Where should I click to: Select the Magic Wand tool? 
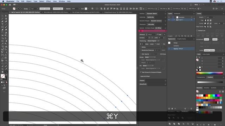pyautogui.click(x=2, y=19)
